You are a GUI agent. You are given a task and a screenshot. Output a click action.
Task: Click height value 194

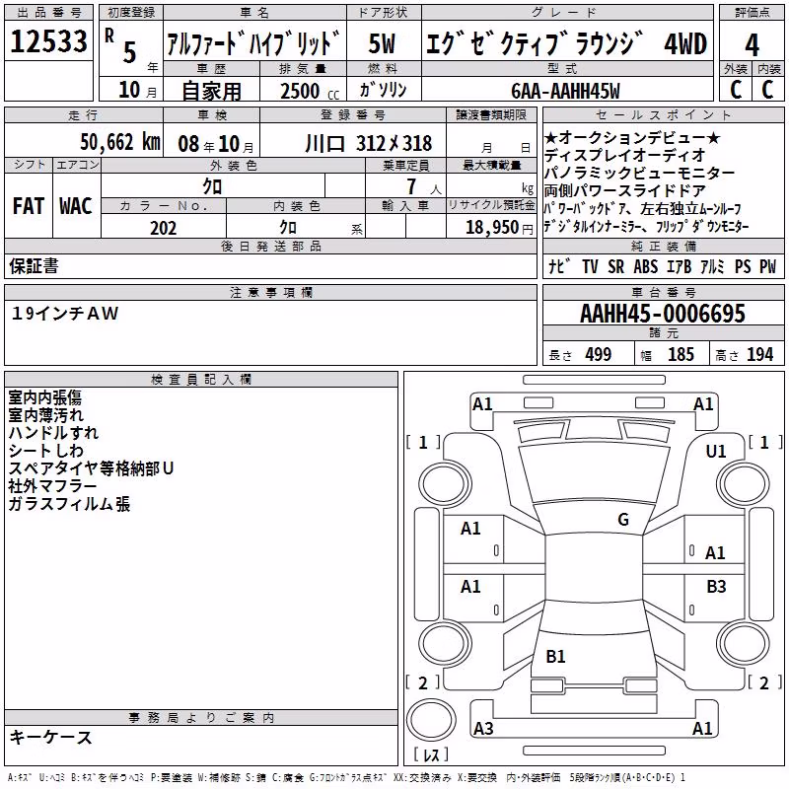click(759, 354)
